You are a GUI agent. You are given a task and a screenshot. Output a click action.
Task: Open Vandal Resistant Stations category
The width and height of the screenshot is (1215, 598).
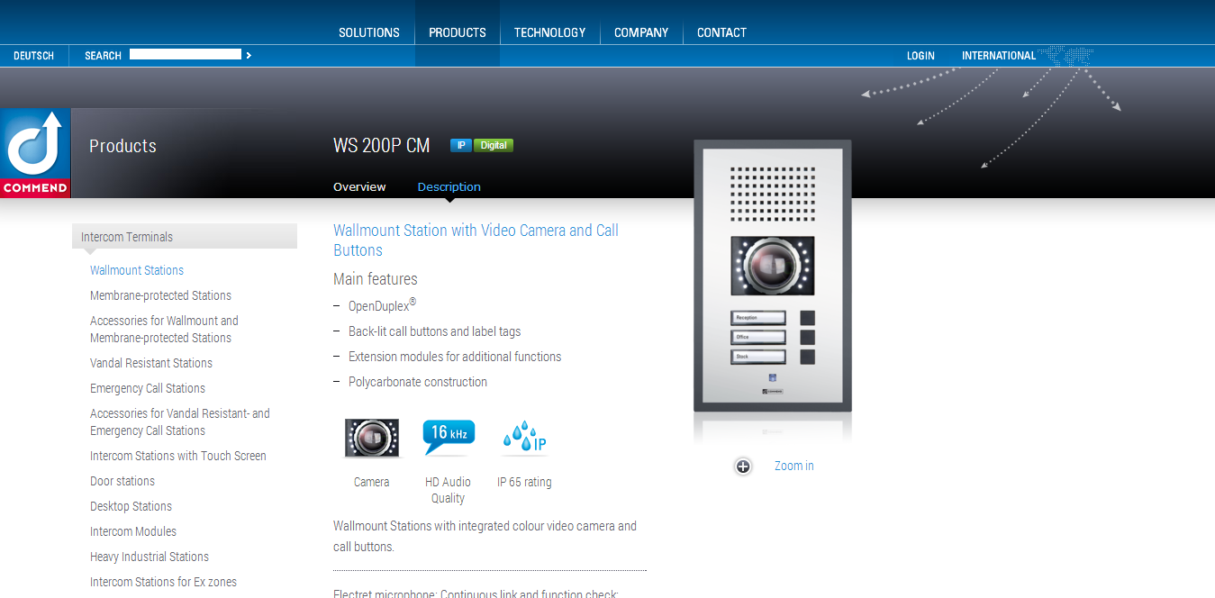pyautogui.click(x=151, y=363)
